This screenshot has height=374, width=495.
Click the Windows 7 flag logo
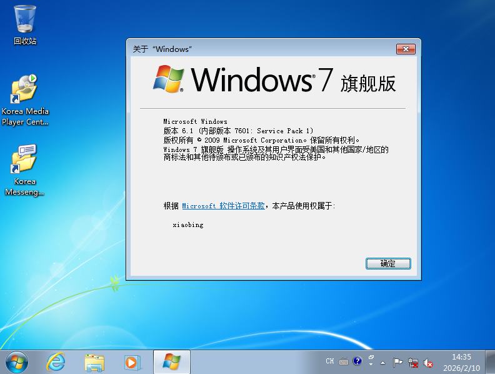coord(169,79)
